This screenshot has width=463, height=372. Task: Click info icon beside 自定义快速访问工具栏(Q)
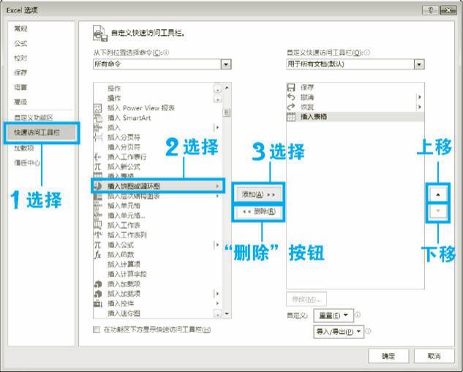[367, 53]
